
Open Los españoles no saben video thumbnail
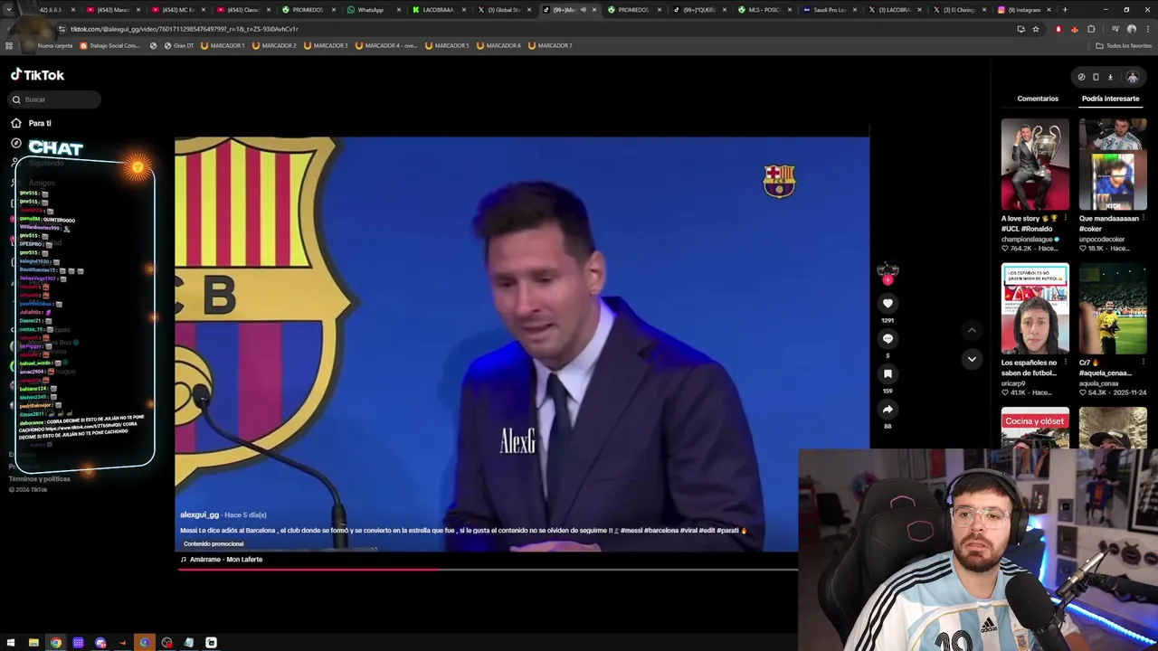tap(1035, 309)
